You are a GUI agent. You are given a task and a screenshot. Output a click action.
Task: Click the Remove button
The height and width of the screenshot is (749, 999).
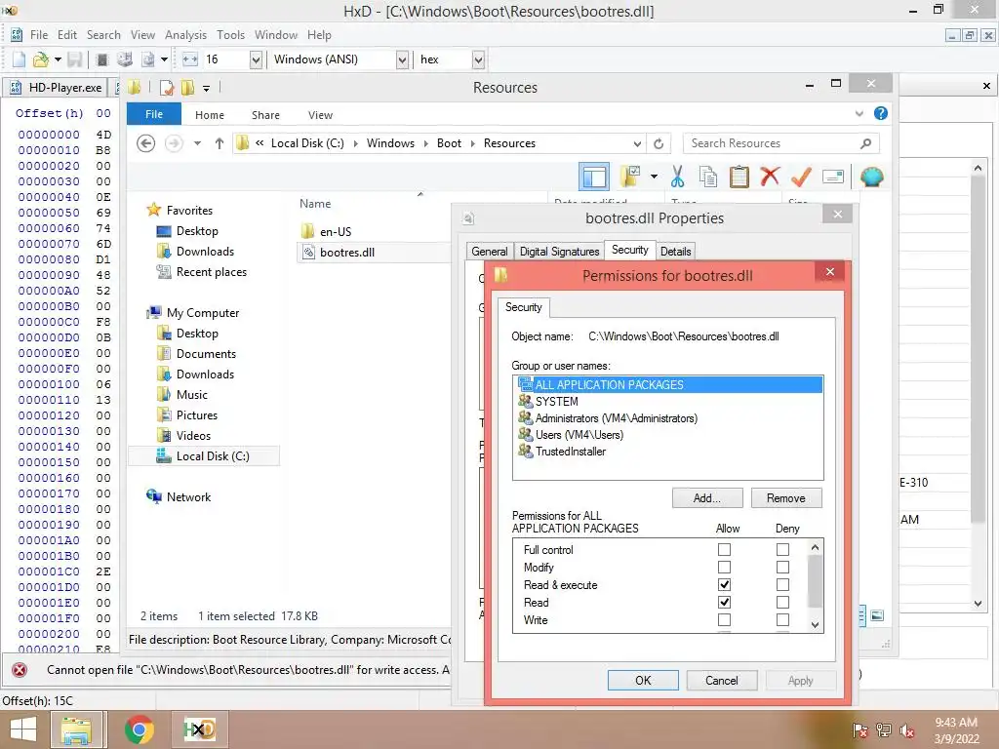pos(786,498)
